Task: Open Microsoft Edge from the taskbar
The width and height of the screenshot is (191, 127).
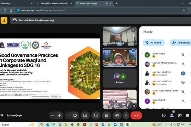Action: click(x=48, y=125)
